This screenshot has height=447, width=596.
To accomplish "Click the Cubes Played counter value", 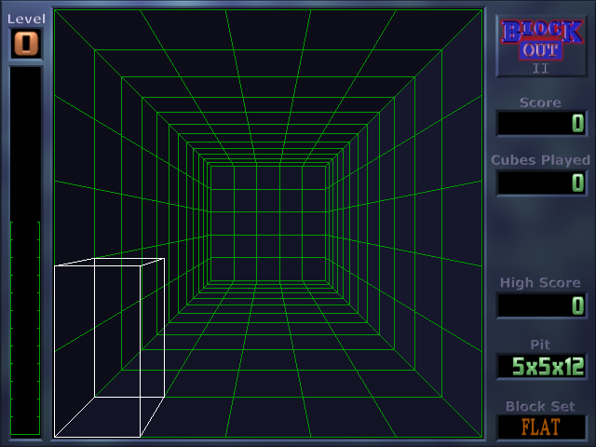I will coord(541,183).
